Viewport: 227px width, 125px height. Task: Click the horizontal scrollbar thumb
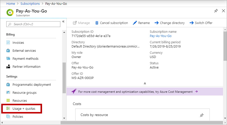point(142,122)
